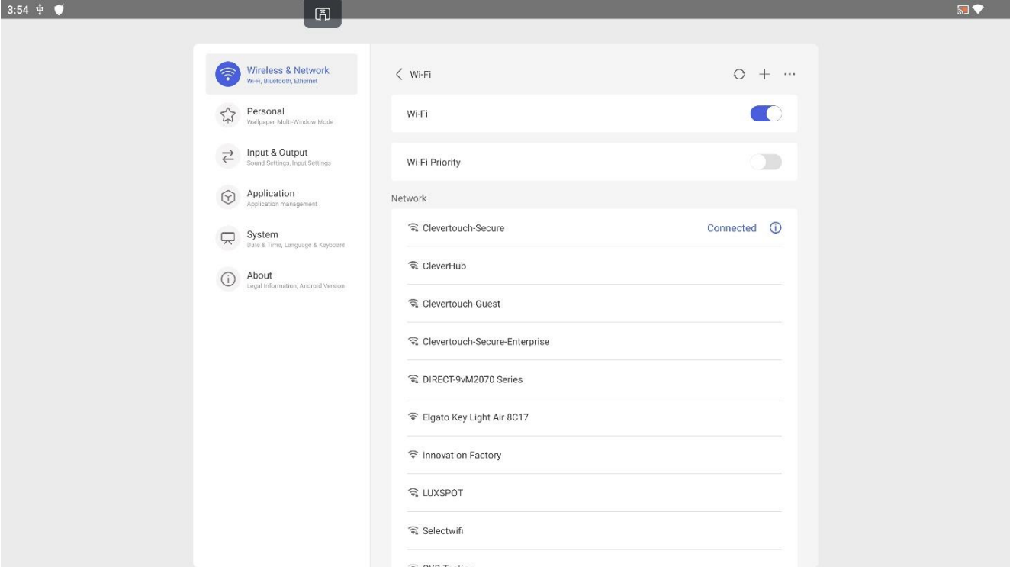Click the signal icon beside Selectwifi

pos(413,531)
